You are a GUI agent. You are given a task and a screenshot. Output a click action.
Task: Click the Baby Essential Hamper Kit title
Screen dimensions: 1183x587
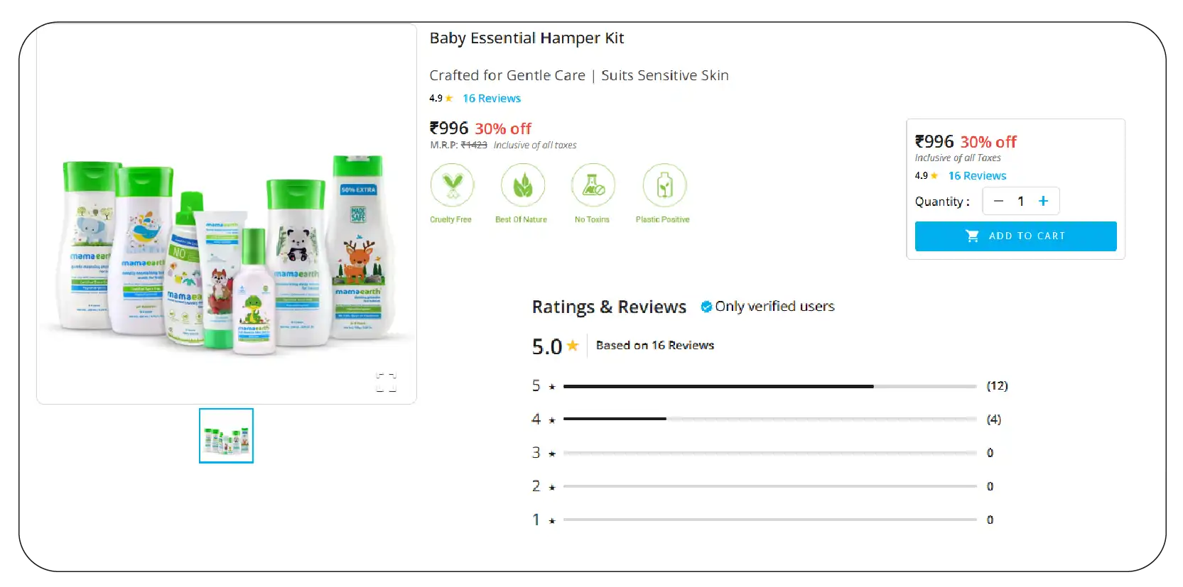tap(526, 38)
